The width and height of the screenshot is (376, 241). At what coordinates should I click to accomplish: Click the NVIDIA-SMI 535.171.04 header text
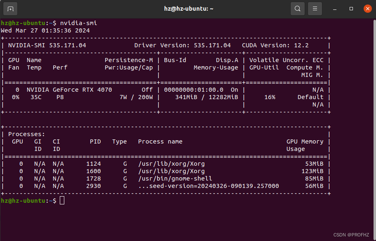coord(47,45)
